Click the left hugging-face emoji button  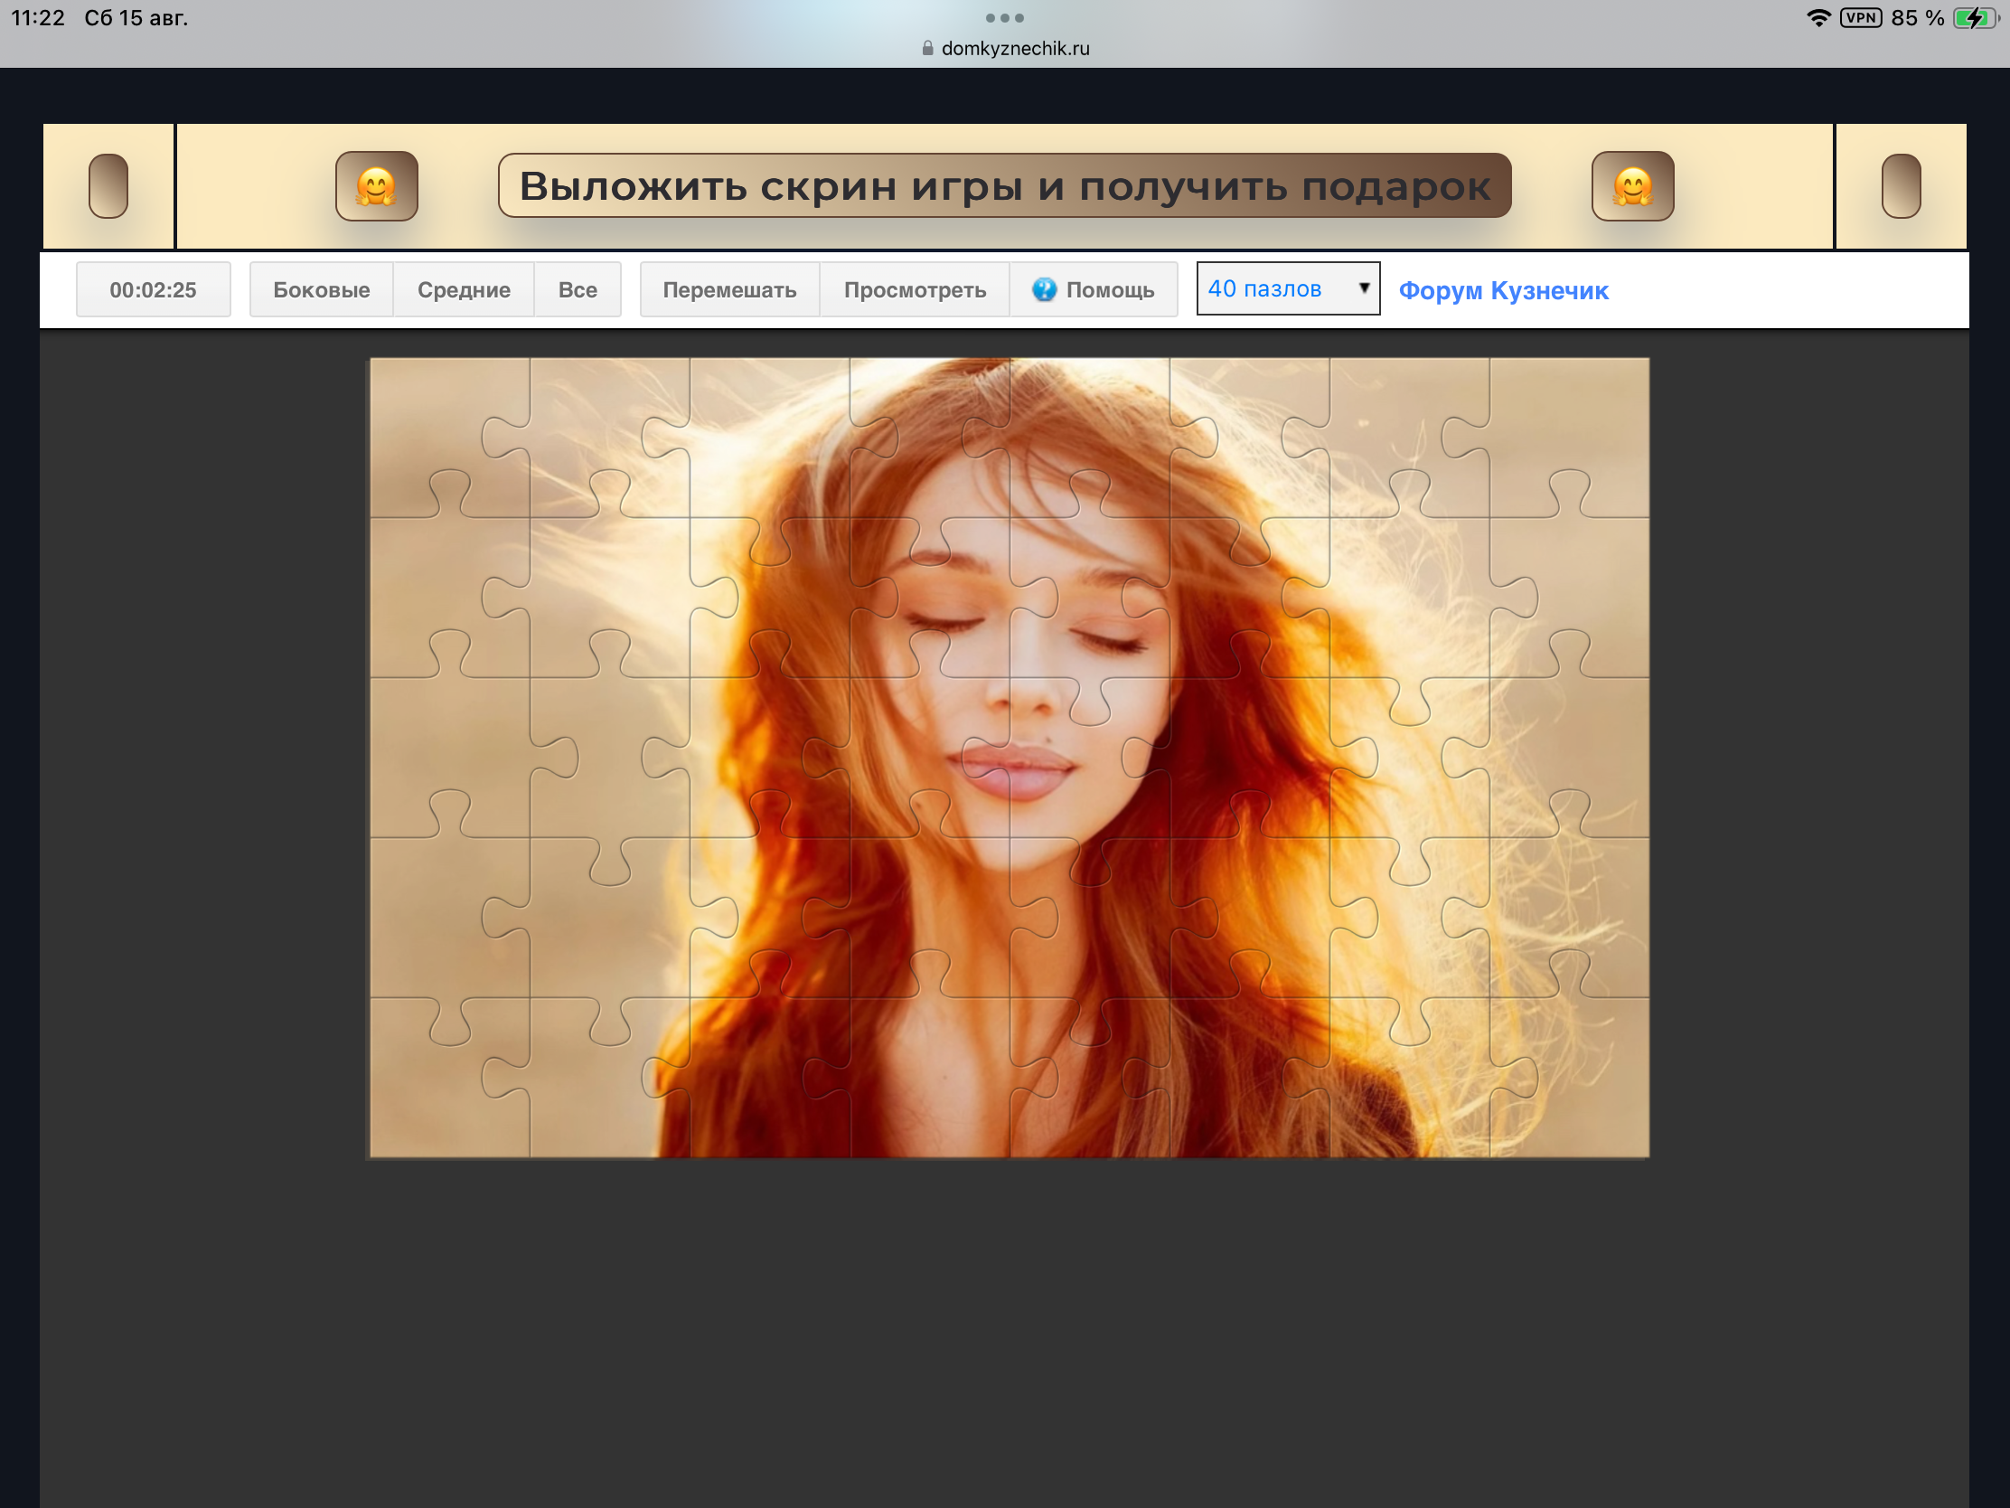click(x=376, y=186)
